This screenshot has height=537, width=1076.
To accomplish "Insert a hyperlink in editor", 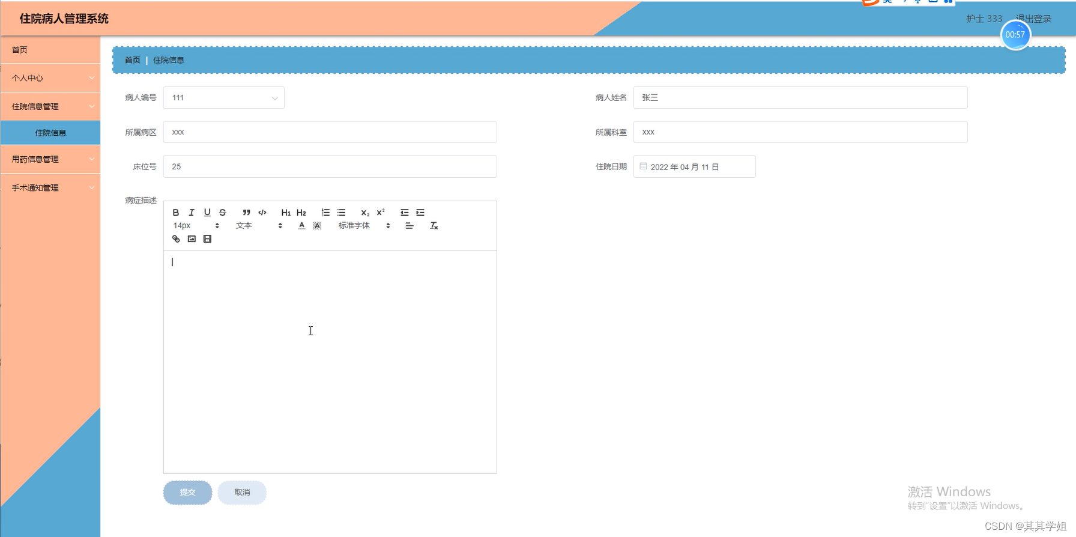I will coord(176,239).
